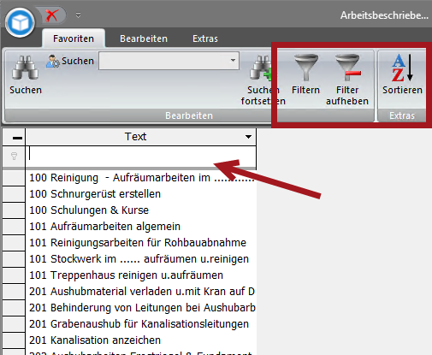432x355 pixels.
Task: Open the Suchen combo box dropdown arrow
Action: coord(233,61)
